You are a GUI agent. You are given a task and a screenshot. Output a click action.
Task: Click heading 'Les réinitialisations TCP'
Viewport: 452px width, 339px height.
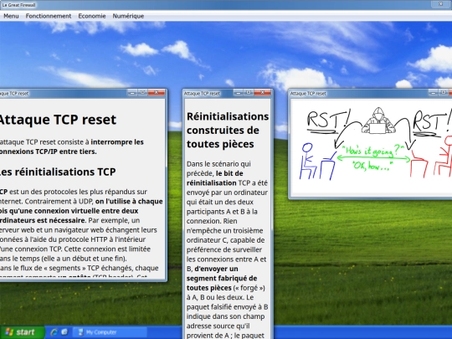(57, 172)
